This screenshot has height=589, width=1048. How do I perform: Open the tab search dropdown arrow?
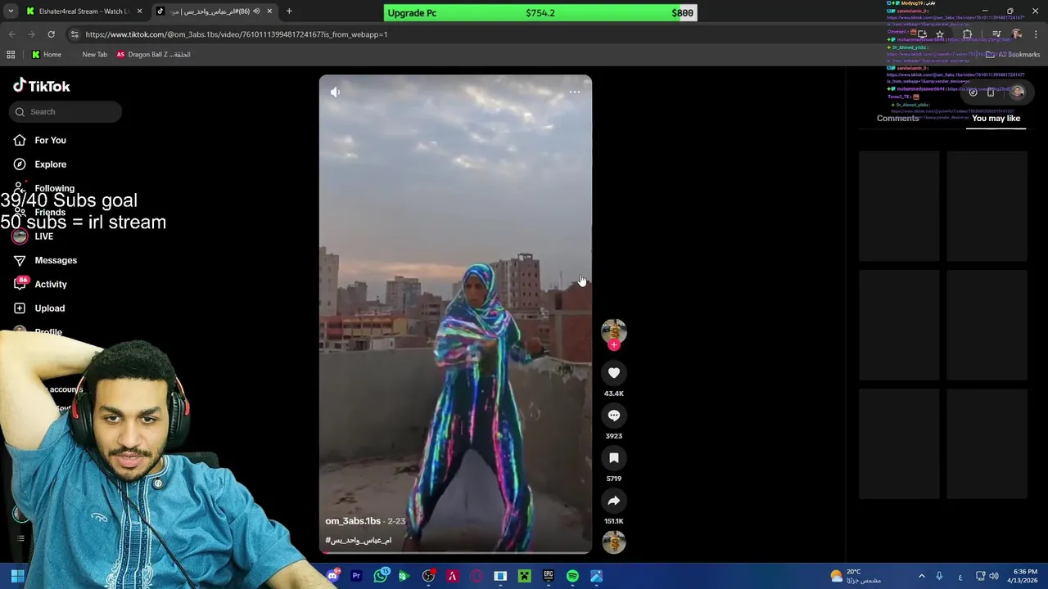(x=10, y=11)
